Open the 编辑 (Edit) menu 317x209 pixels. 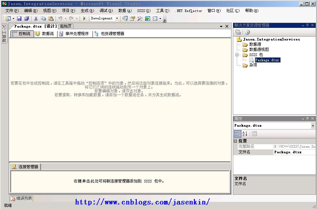coord(31,11)
